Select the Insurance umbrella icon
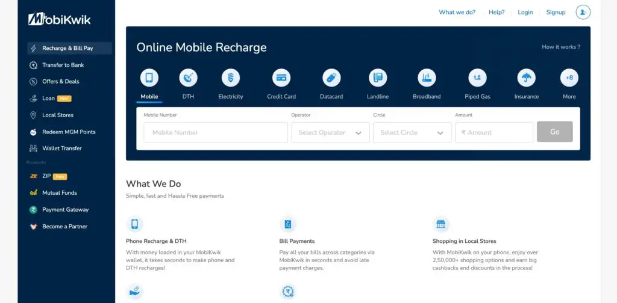The height and width of the screenshot is (303, 617). [526, 78]
